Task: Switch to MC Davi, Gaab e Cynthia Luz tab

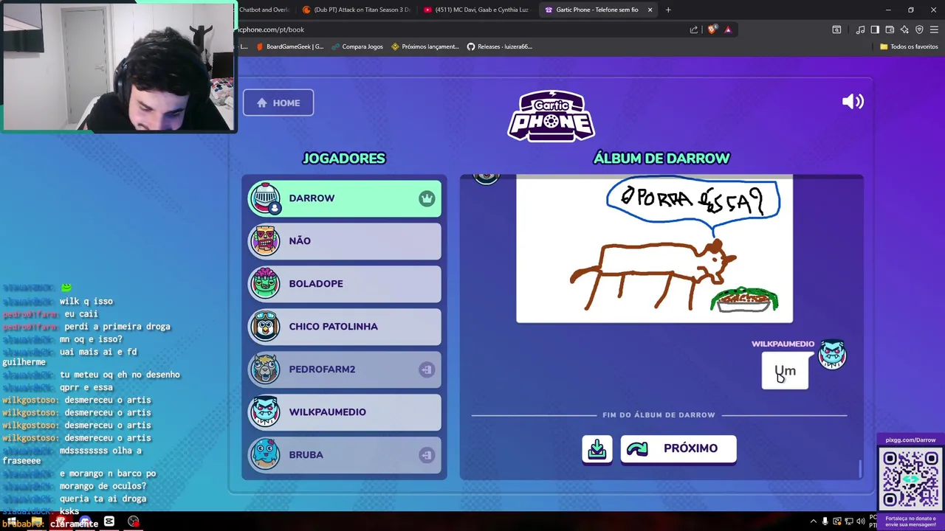Action: click(x=476, y=10)
